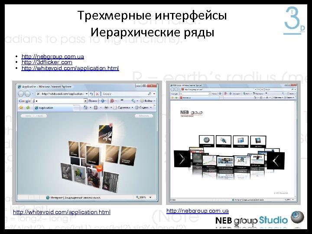312x234 pixels.
Task: Click the right black arrow tile of the NEB carousel
Action: point(276,161)
